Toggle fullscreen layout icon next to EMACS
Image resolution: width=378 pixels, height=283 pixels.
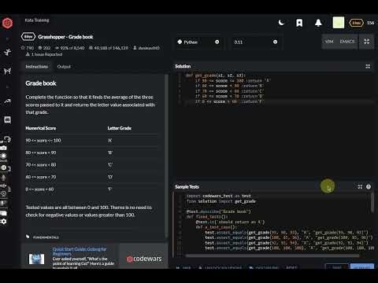(367, 42)
